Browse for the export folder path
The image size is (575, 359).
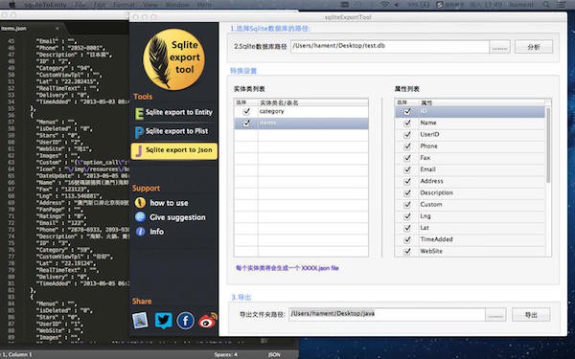[x=495, y=315]
